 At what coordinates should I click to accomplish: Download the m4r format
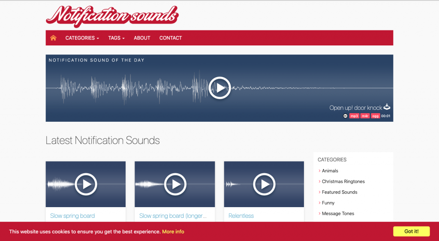click(x=365, y=116)
